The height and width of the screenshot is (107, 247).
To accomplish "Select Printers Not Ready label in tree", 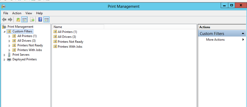I will point(30,46).
